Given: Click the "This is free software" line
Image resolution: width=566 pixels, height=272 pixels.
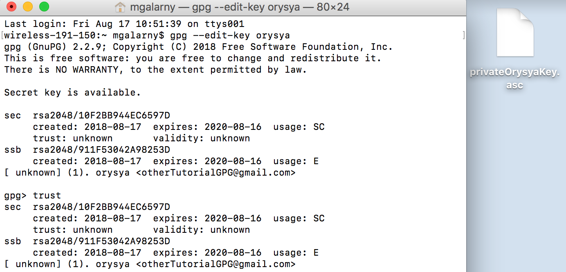Looking at the screenshot, I should point(193,58).
